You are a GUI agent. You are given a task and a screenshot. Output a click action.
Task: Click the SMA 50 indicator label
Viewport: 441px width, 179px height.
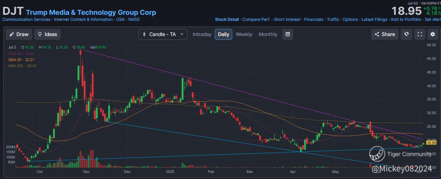[21, 60]
